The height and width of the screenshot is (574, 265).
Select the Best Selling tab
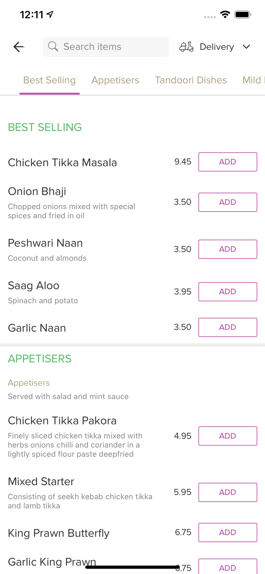49,80
